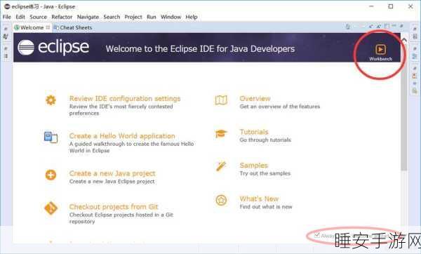Open the Window menu

171,17
